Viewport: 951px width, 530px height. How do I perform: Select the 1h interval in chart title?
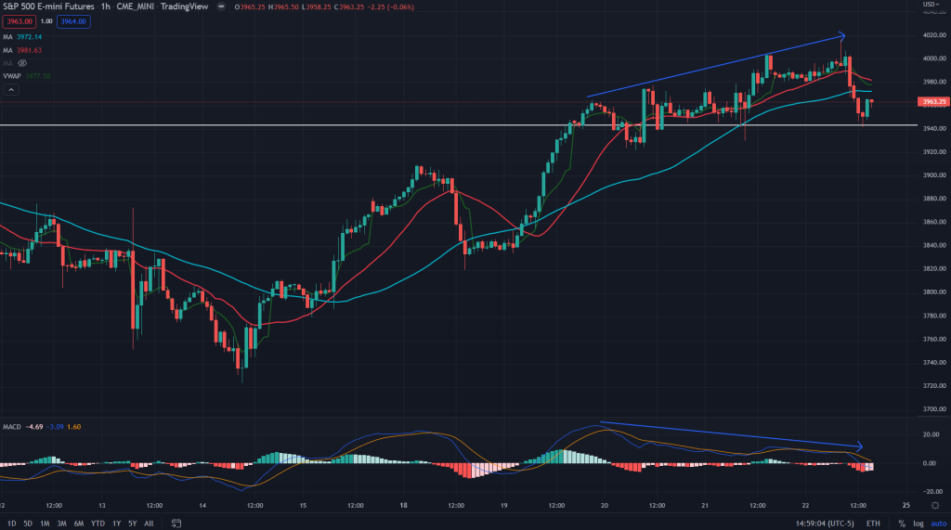tap(103, 7)
